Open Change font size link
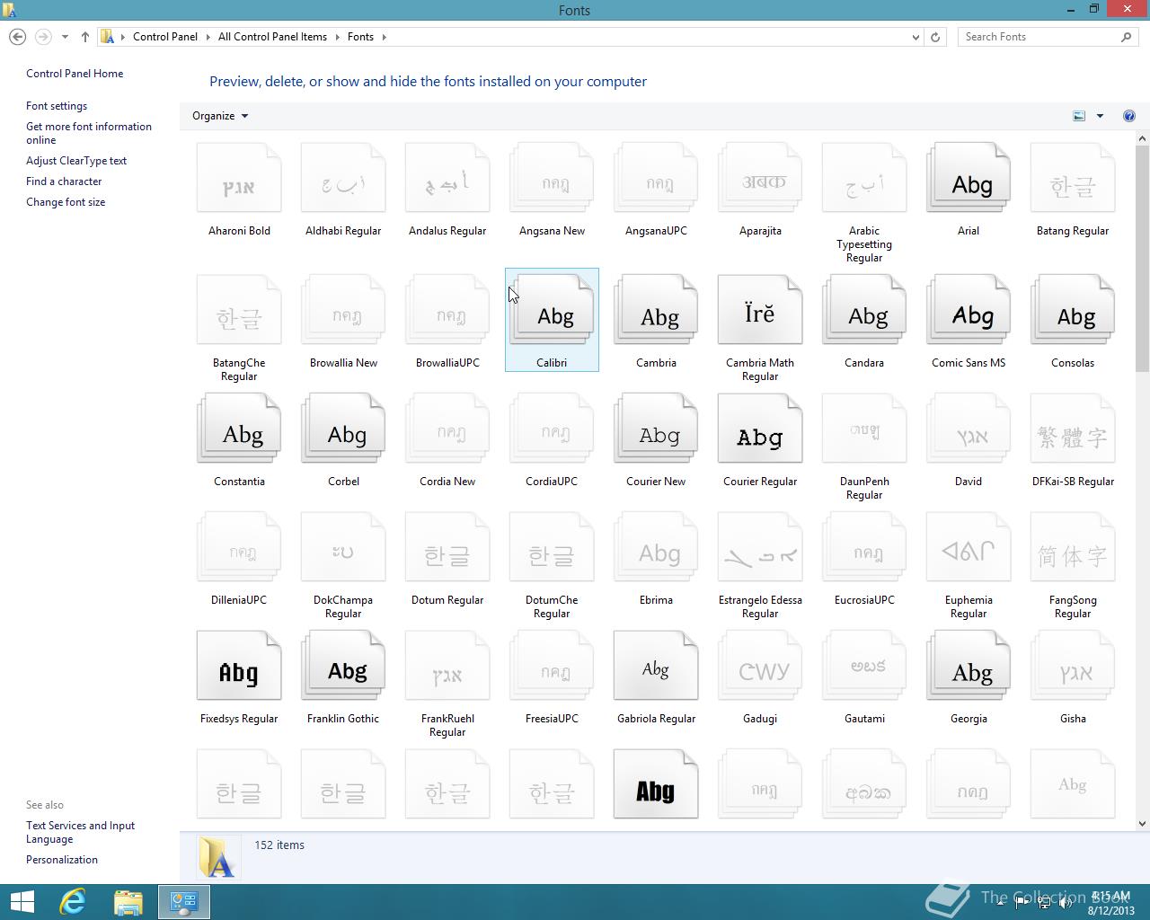Viewport: 1150px width, 920px height. [66, 202]
